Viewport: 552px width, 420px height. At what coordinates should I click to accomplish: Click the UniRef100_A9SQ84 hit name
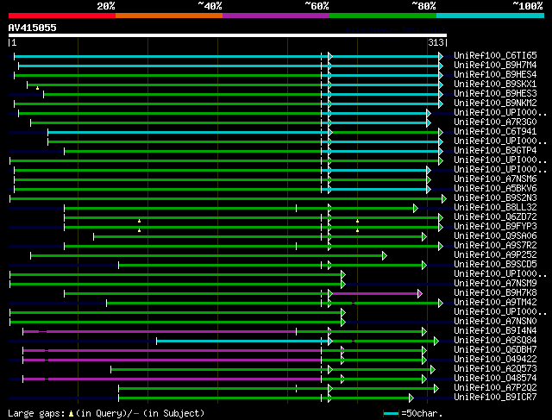pos(495,341)
